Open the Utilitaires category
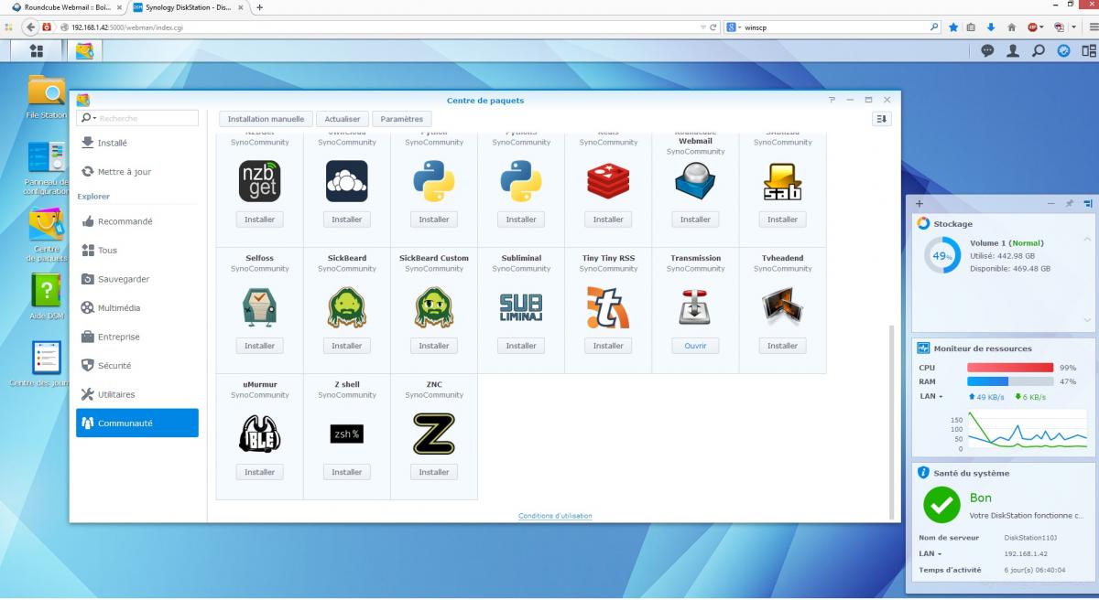Screen dimensions: 1099x600 tap(137, 394)
